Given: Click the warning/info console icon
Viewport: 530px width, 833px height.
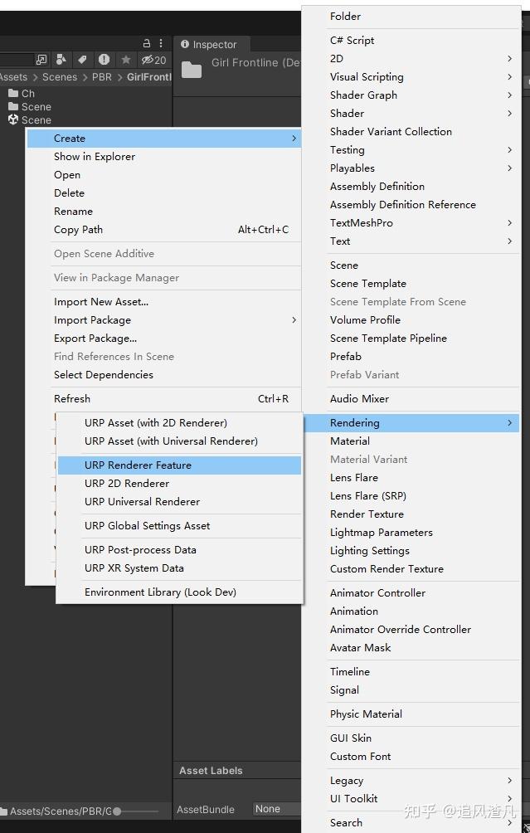Looking at the screenshot, I should (104, 60).
